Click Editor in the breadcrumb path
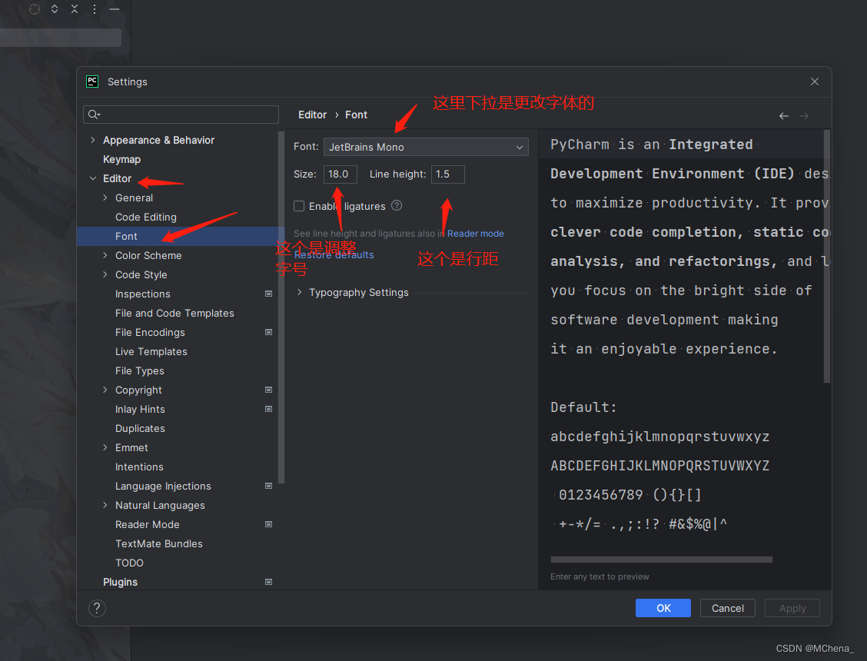This screenshot has width=867, height=661. tap(312, 115)
